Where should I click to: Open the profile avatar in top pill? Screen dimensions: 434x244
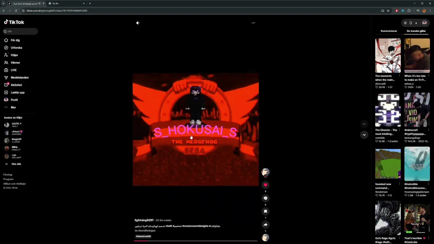click(424, 23)
